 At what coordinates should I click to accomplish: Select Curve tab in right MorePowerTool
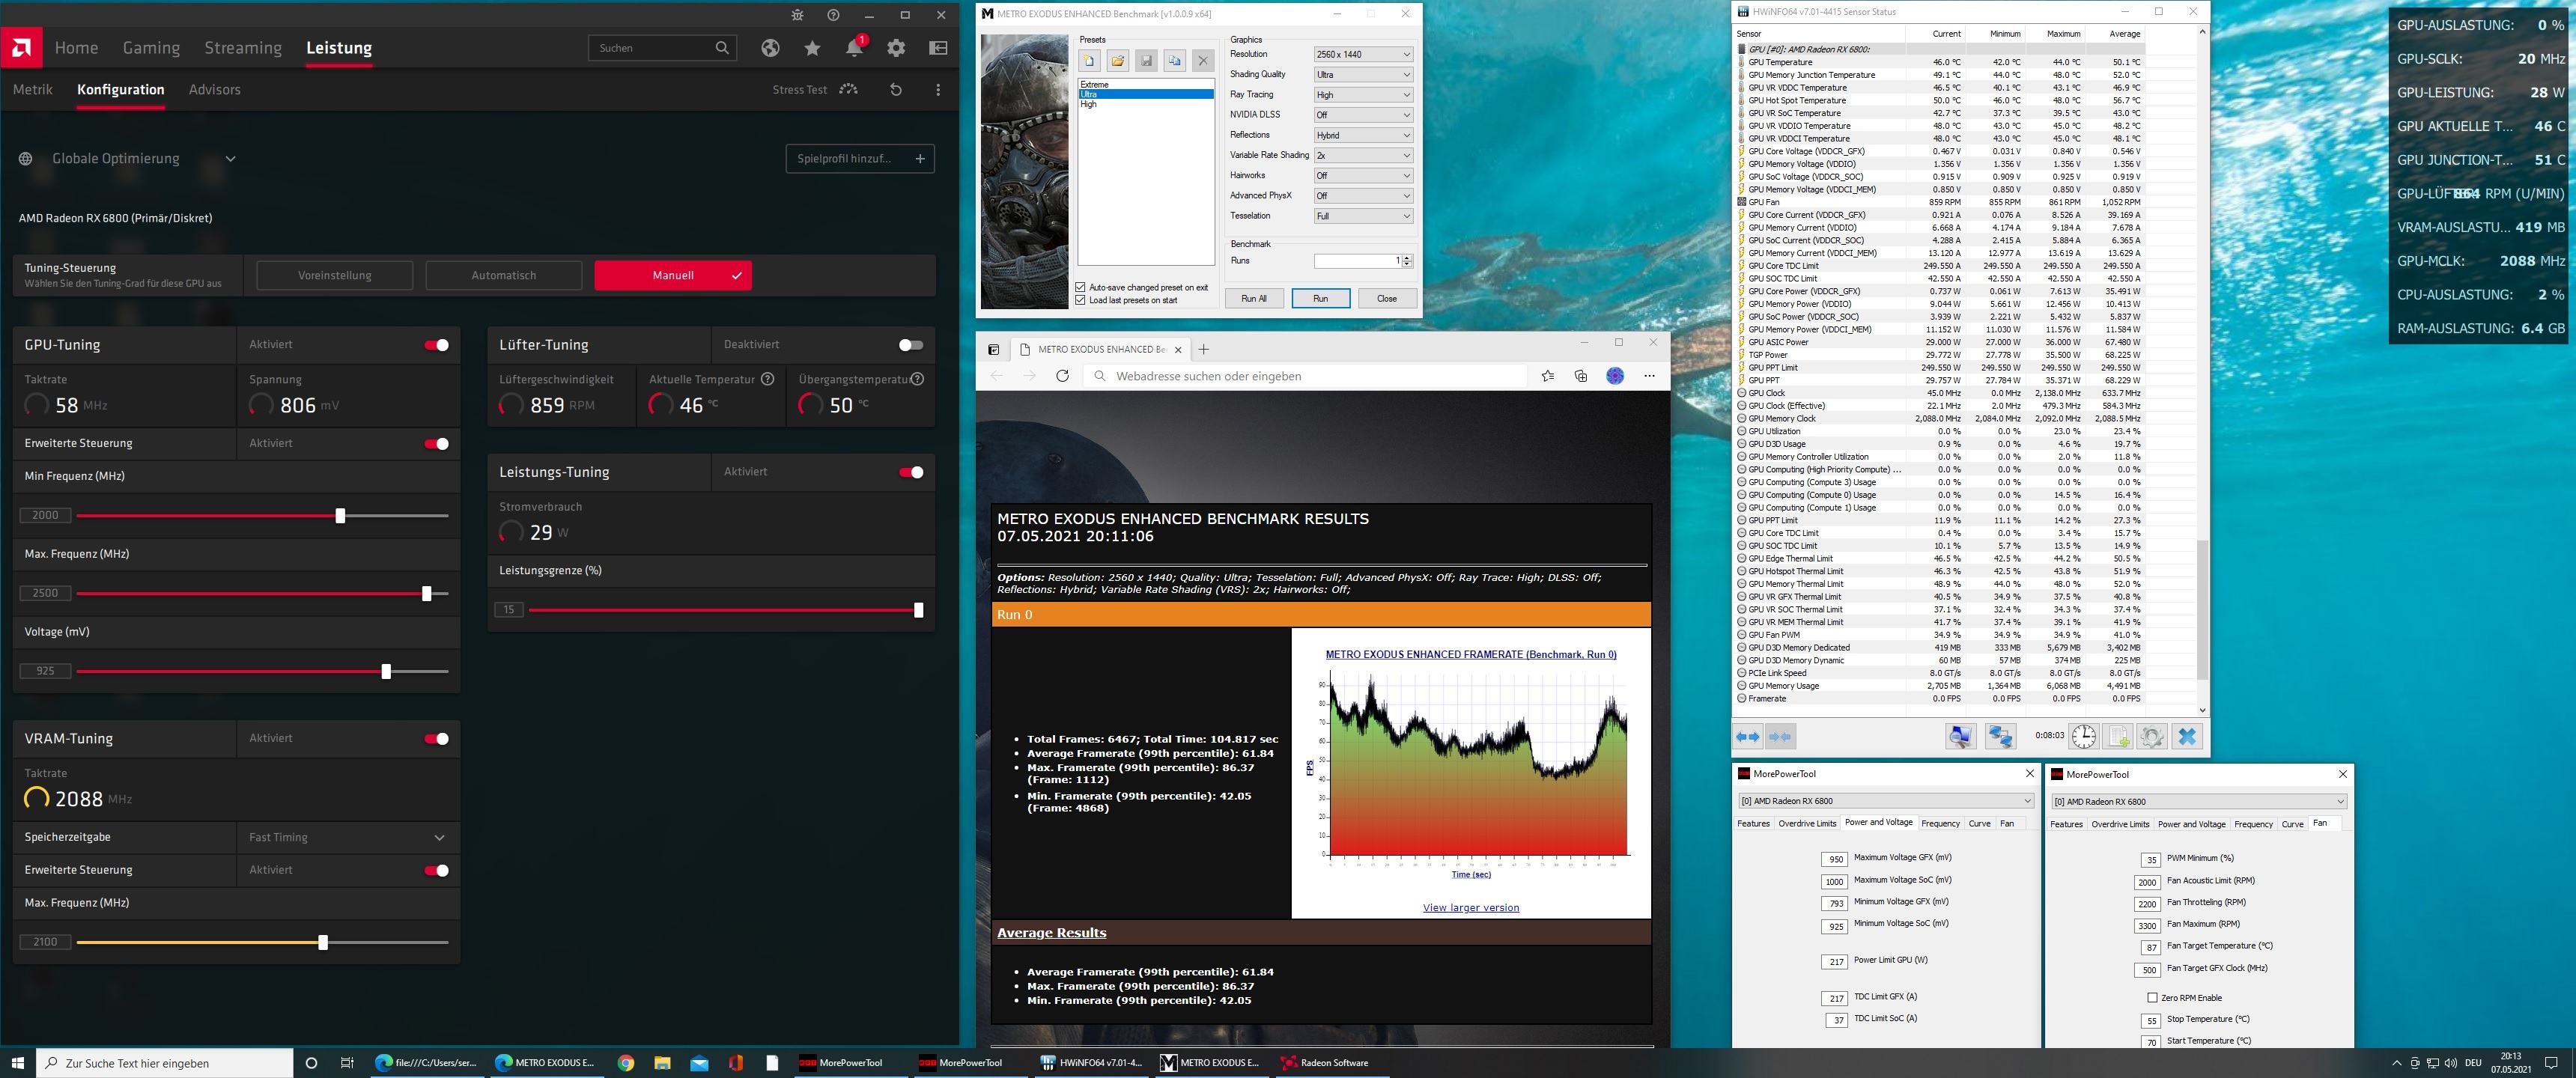point(2292,824)
